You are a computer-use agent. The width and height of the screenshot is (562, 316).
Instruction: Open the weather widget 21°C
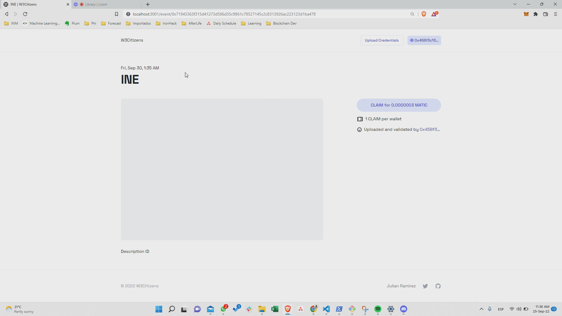[19, 309]
